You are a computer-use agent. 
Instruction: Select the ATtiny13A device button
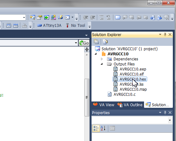(x=49, y=26)
